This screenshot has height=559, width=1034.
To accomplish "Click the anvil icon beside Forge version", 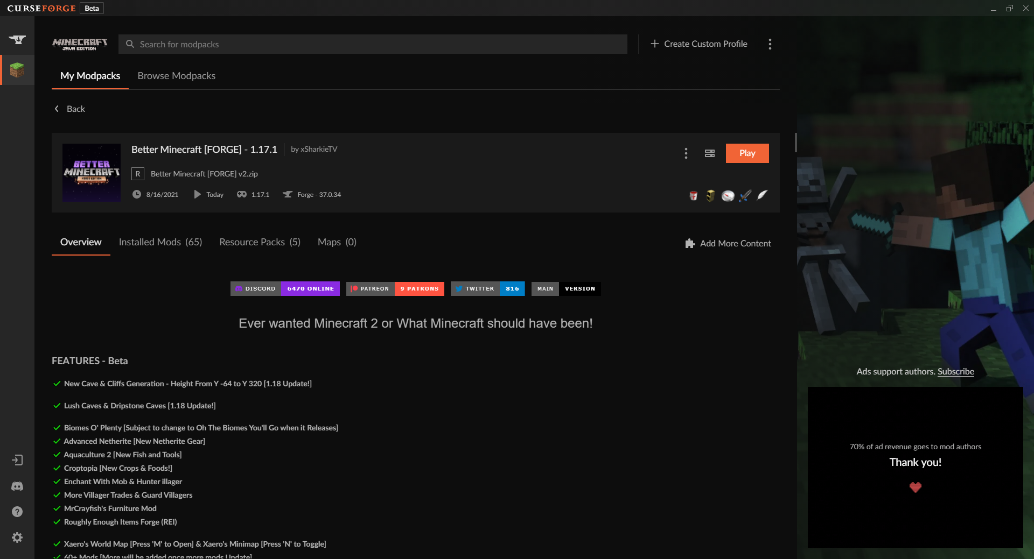I will (288, 194).
